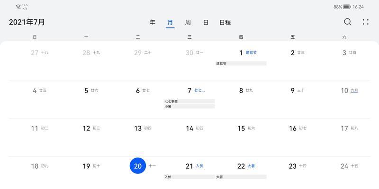Tap the Wi-Fi status icon

point(18,7)
